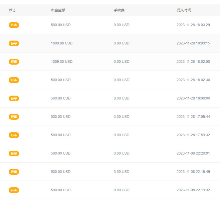This screenshot has width=220, height=200.
Task: Click timestamp 2023-11-28 17:59:44
Action: (x=193, y=117)
